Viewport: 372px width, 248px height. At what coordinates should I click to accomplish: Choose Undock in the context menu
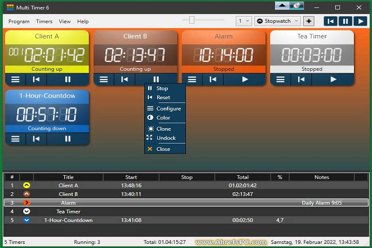pyautogui.click(x=165, y=137)
